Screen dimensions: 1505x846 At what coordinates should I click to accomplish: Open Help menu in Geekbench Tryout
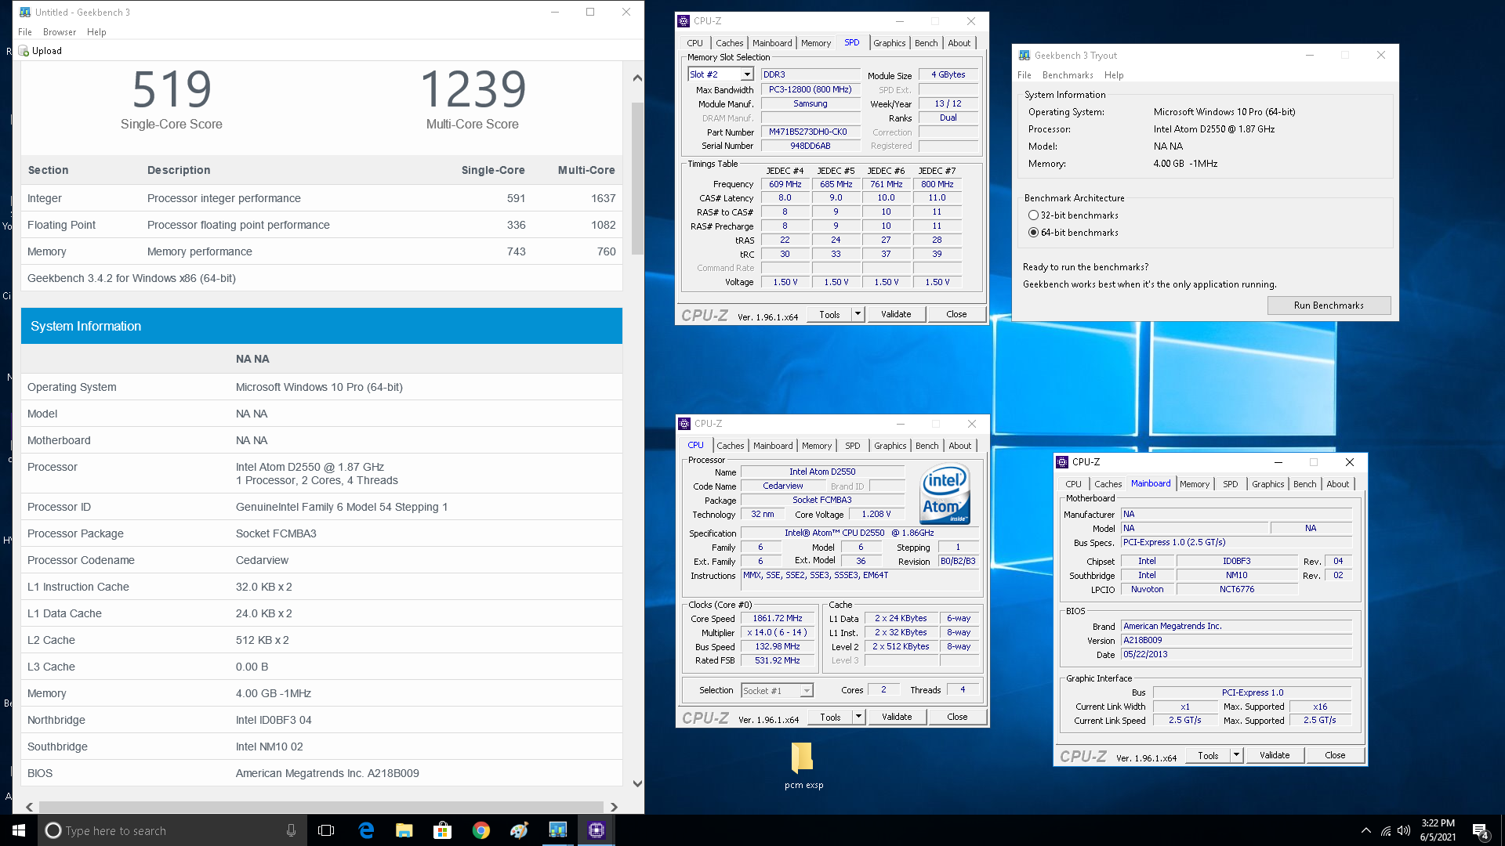click(1114, 75)
